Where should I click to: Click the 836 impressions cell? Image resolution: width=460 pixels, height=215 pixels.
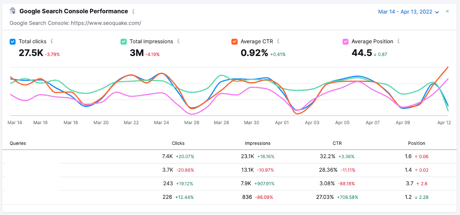pos(247,197)
